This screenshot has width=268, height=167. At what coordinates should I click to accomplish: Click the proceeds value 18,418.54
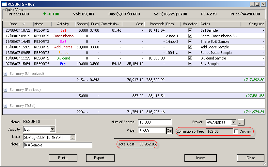(156, 30)
